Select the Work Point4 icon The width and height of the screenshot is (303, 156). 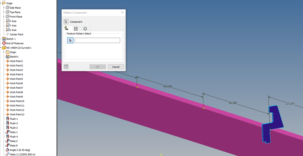pyautogui.click(x=8, y=74)
